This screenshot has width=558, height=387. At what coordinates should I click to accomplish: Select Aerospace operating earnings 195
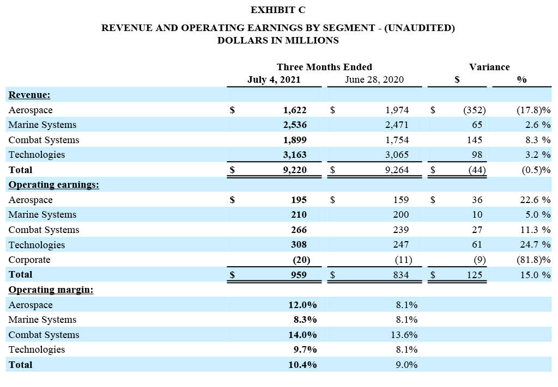click(299, 200)
